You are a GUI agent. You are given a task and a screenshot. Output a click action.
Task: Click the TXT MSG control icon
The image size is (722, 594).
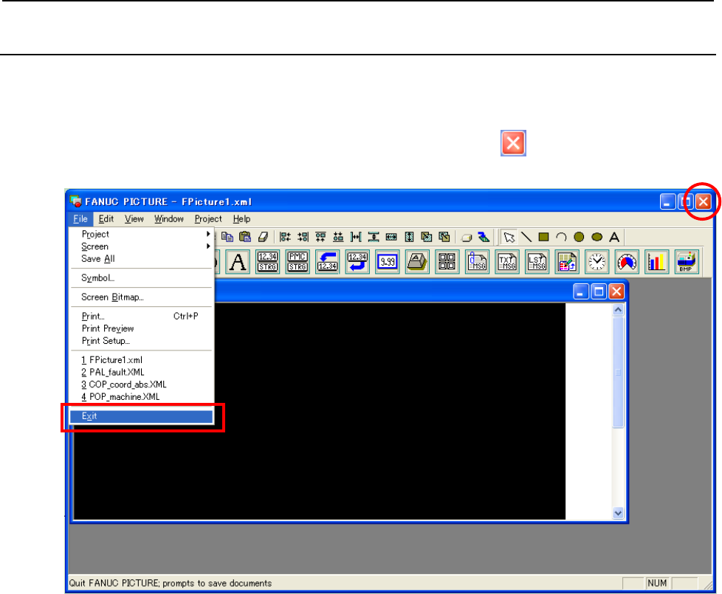(x=507, y=262)
